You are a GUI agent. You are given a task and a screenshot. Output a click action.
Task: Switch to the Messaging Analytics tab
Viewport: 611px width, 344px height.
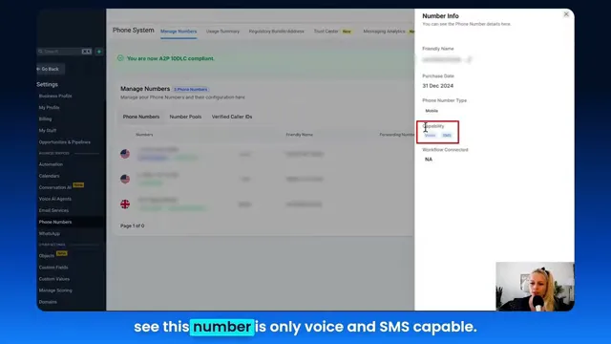(384, 32)
